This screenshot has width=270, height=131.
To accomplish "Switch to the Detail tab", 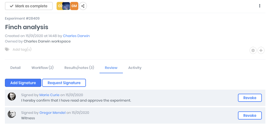I will pyautogui.click(x=15, y=68).
